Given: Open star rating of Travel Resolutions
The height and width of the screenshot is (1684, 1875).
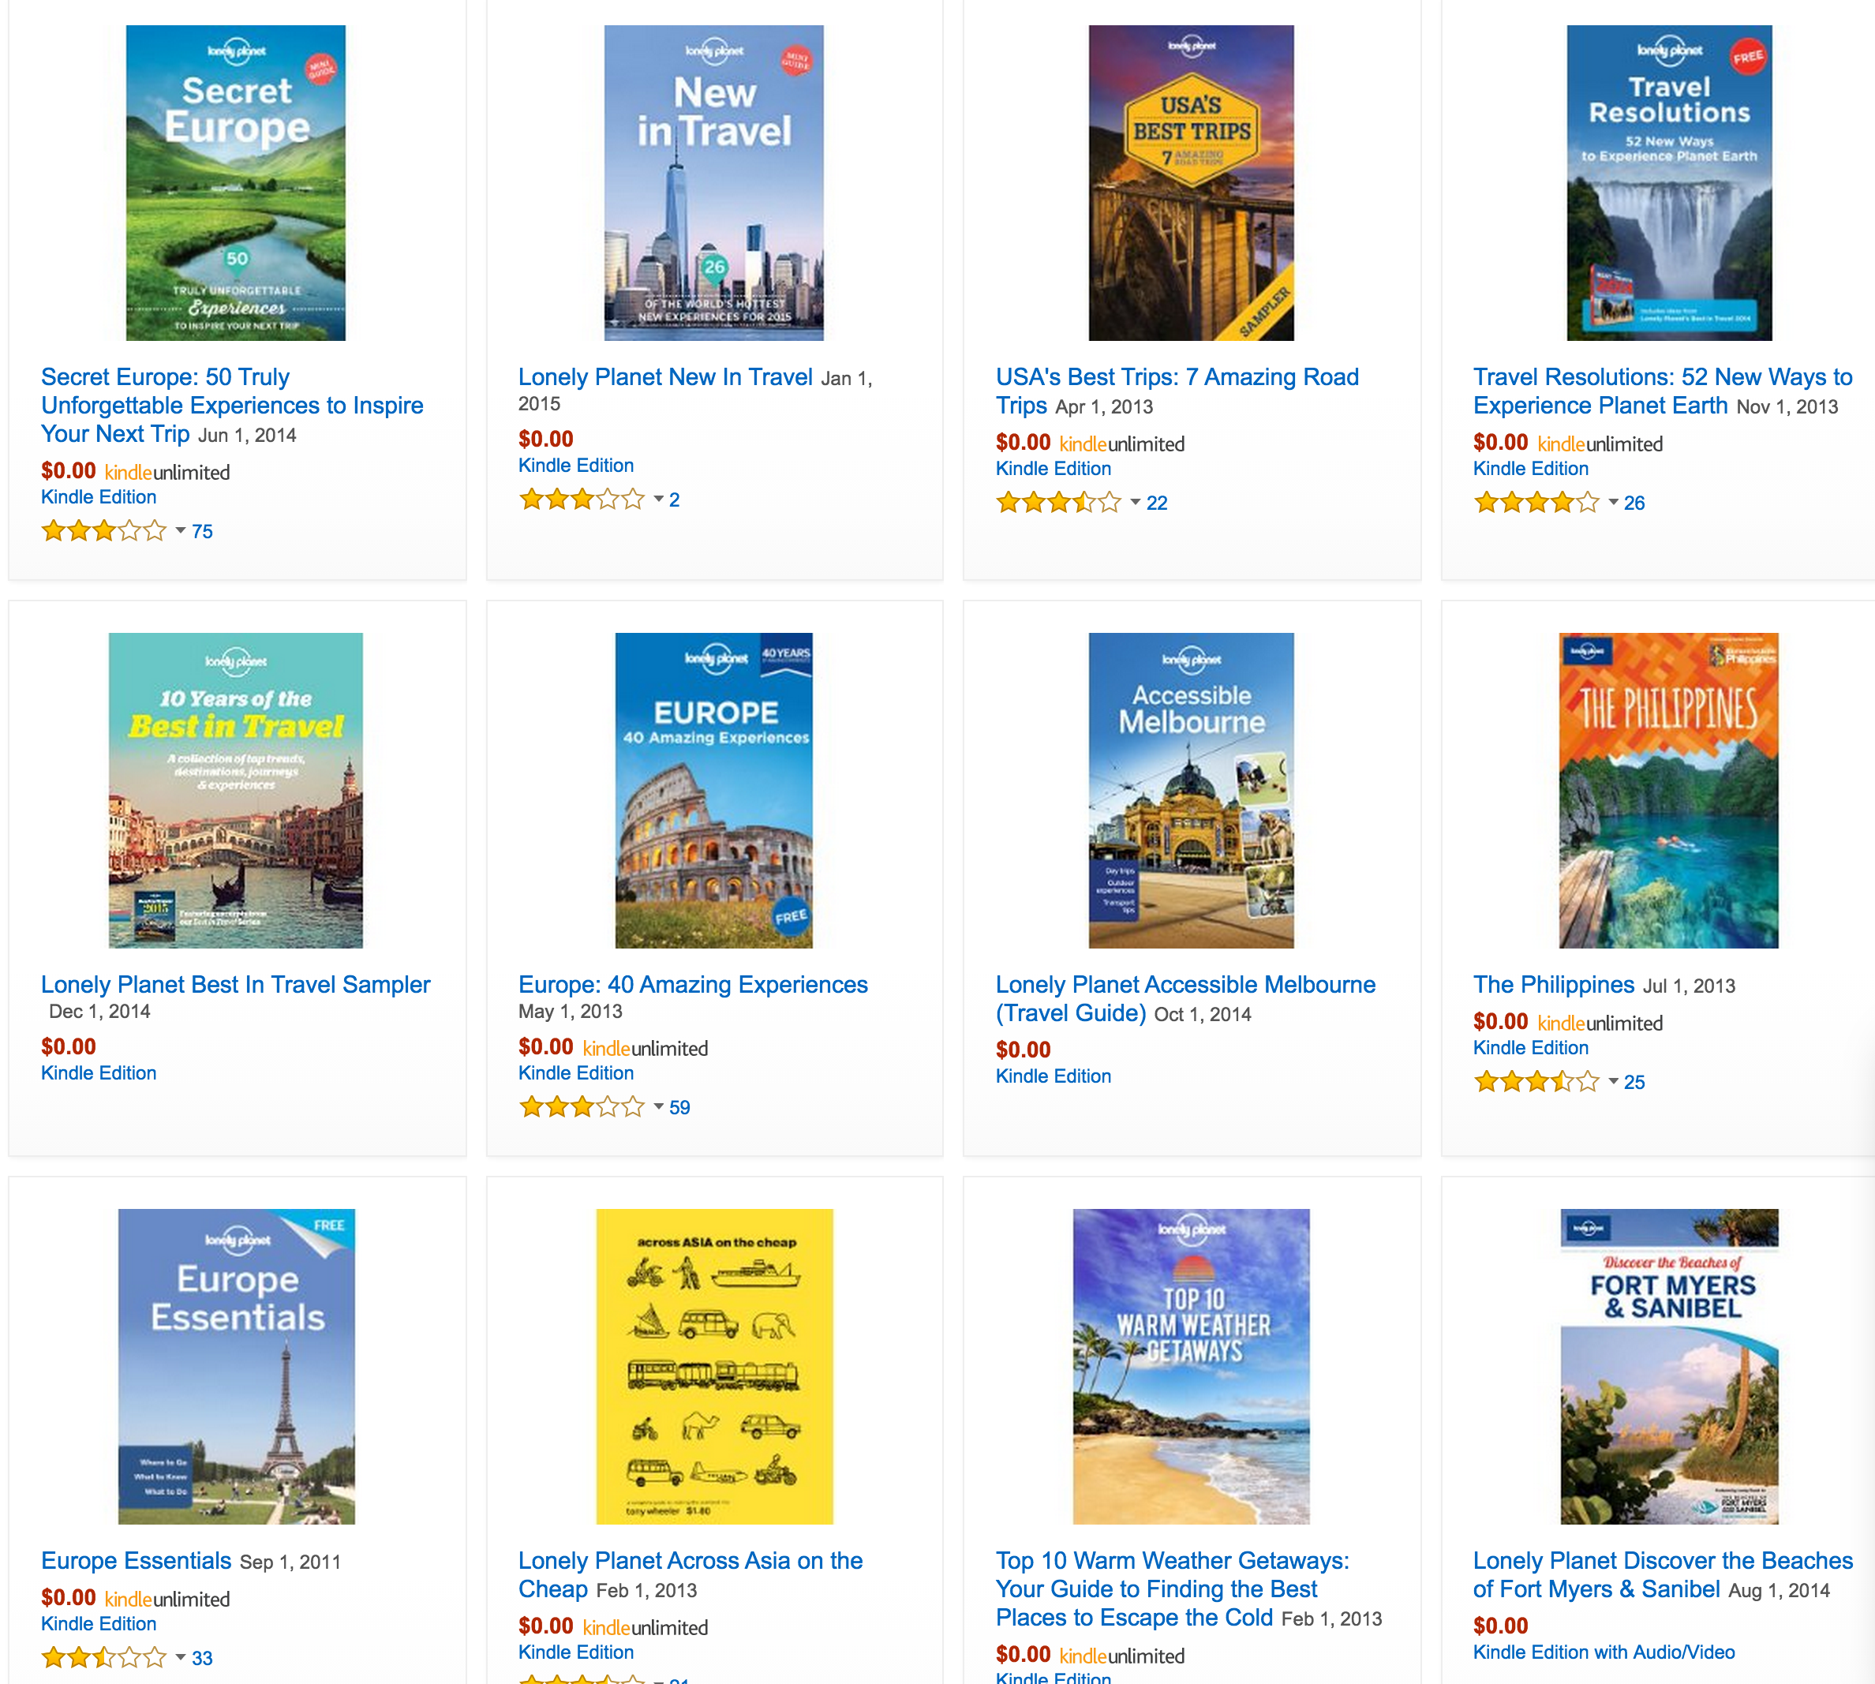Looking at the screenshot, I should pos(1536,503).
